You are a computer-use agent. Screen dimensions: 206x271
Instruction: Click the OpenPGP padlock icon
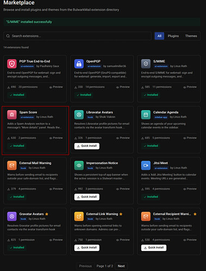79,64
